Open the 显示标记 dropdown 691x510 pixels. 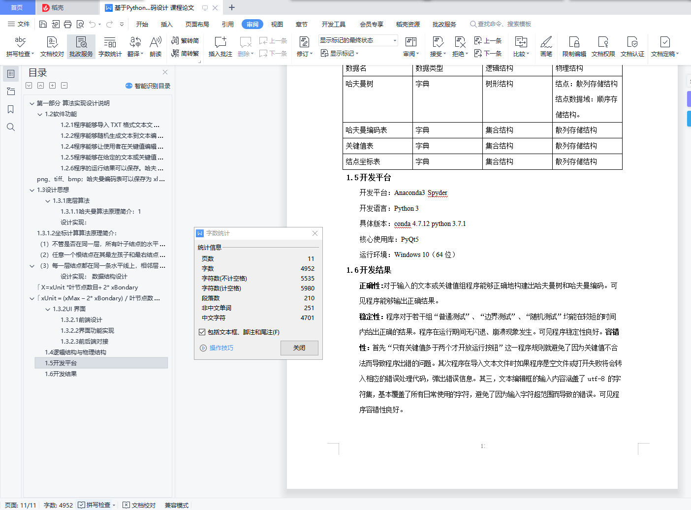[x=340, y=53]
